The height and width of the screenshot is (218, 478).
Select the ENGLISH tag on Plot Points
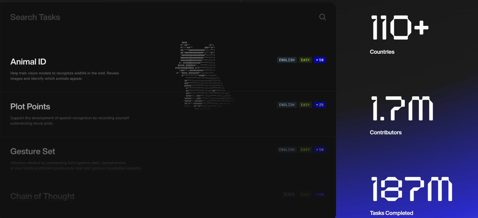tap(287, 105)
